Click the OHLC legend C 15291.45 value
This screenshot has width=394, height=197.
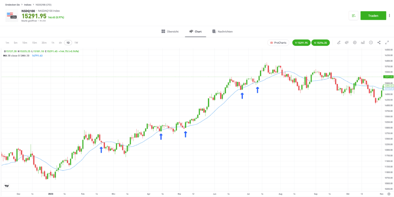(x=52, y=51)
